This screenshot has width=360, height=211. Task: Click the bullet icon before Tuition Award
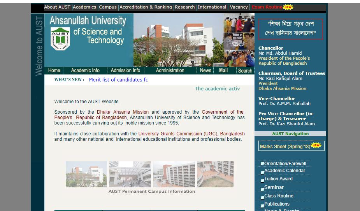click(x=262, y=181)
